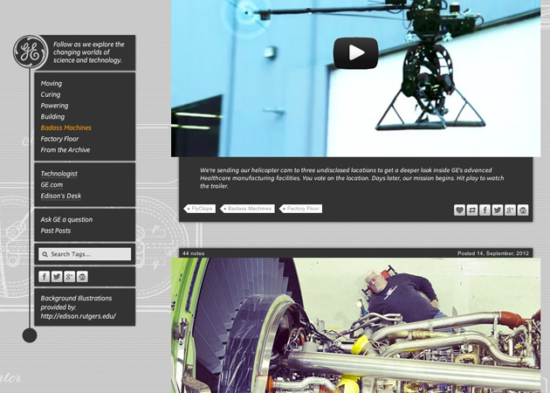Click the sidebar StumbleUpon icon
The width and height of the screenshot is (550, 393).
(82, 277)
